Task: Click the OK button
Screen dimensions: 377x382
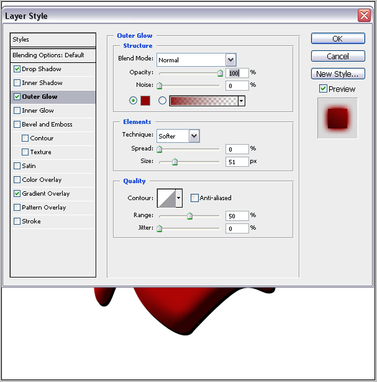Action: [338, 38]
